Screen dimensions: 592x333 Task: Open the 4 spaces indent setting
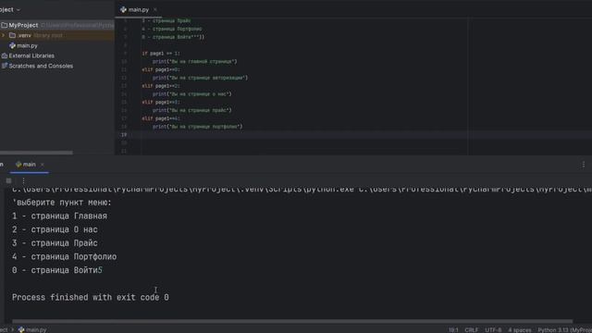(520, 330)
